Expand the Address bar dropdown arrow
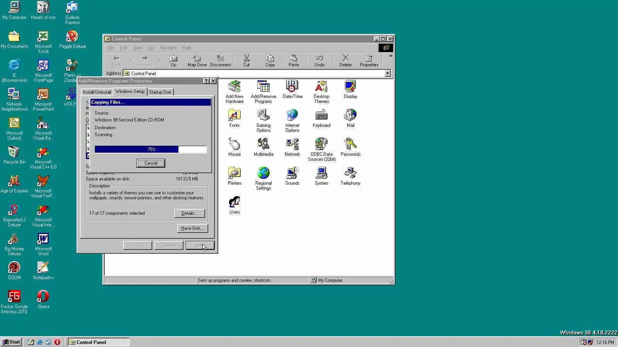Image resolution: width=618 pixels, height=347 pixels. pos(387,73)
